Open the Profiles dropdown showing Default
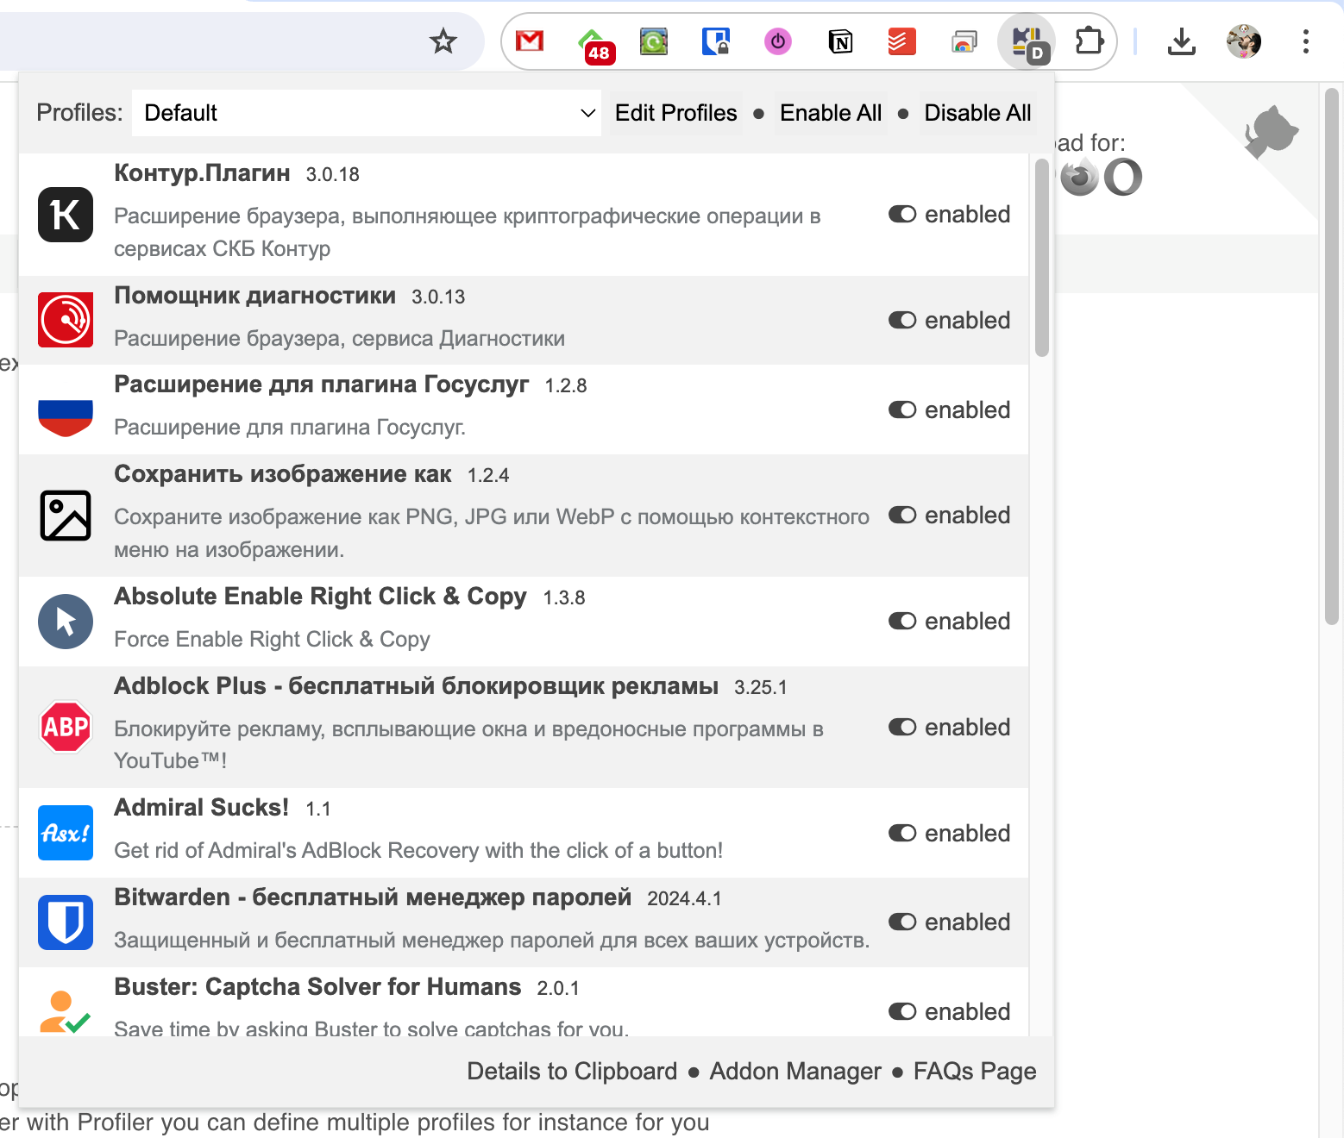This screenshot has width=1344, height=1138. pyautogui.click(x=367, y=113)
